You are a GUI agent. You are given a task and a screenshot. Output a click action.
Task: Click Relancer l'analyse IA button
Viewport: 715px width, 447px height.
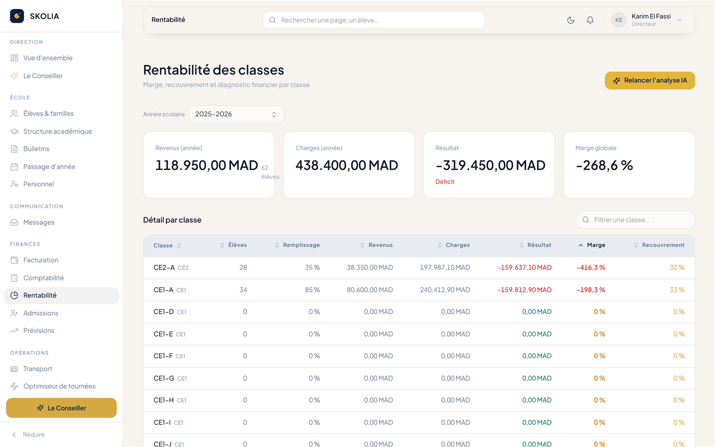650,80
